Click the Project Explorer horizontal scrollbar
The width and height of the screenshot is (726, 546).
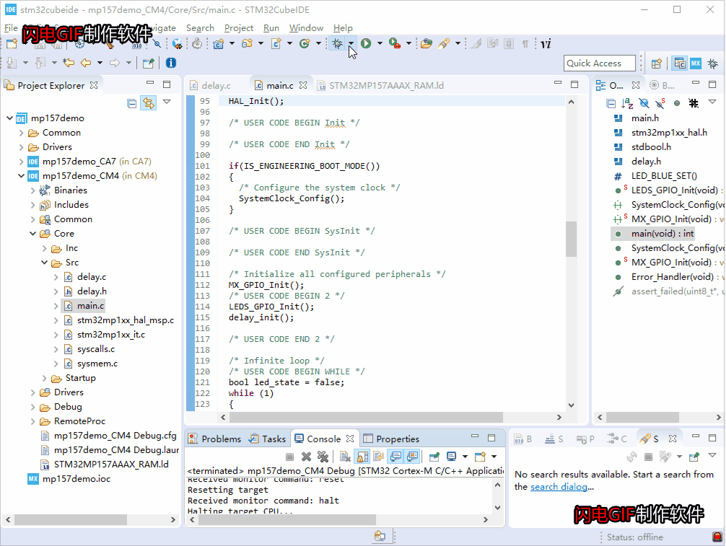pos(71,519)
